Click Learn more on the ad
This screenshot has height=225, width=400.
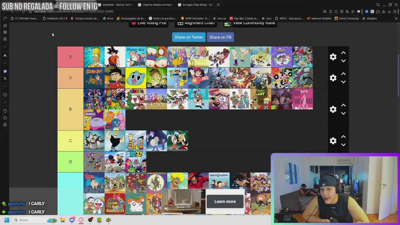click(x=225, y=202)
